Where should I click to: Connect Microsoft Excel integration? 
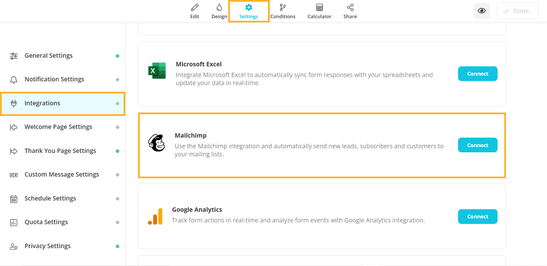click(477, 74)
